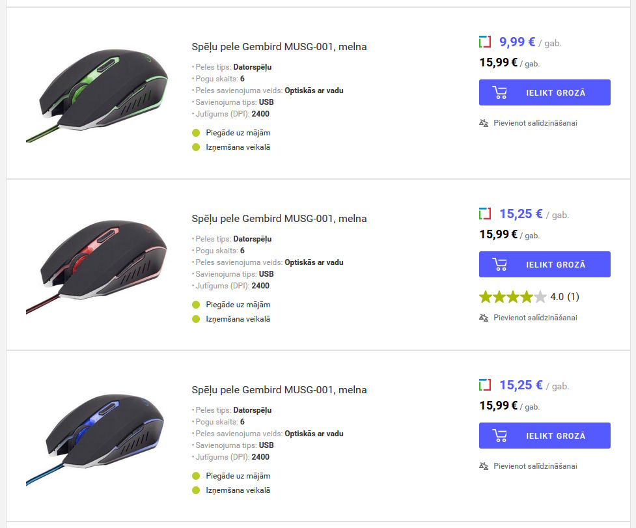Click the cart icon in the red mouse's button

pos(500,264)
